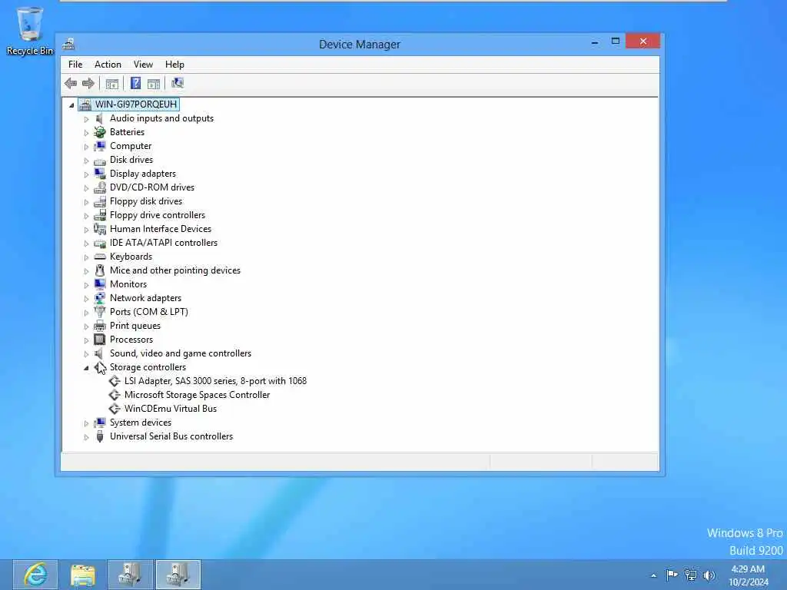Select LSI Adapter, SAS 3000 series entry
Viewport: 787px width, 590px height.
tap(215, 381)
